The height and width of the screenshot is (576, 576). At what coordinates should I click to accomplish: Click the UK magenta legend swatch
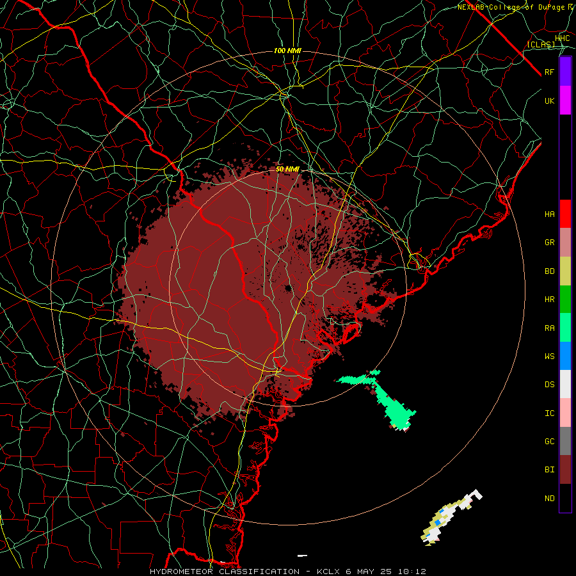(565, 100)
